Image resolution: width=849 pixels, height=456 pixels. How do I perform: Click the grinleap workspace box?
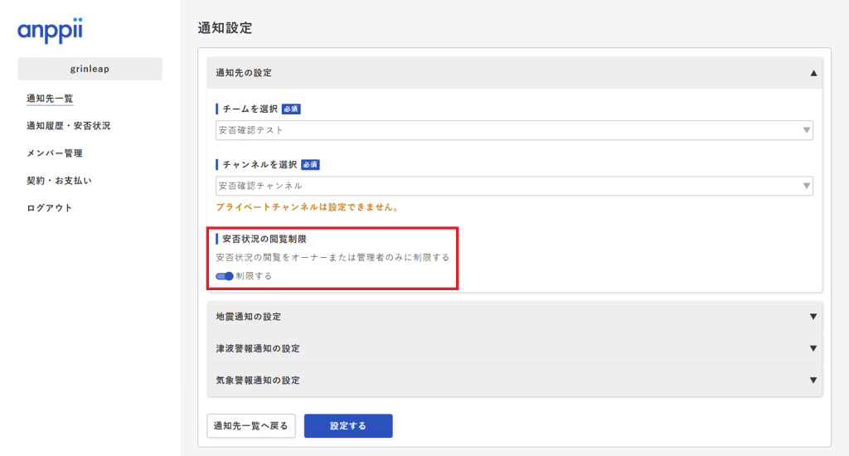[90, 69]
